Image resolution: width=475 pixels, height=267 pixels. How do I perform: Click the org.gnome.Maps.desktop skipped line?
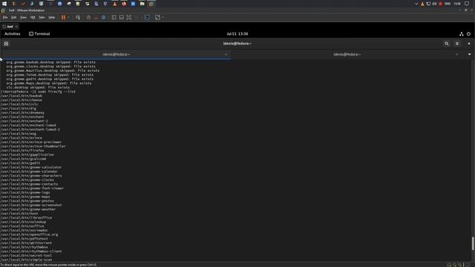pyautogui.click(x=49, y=83)
